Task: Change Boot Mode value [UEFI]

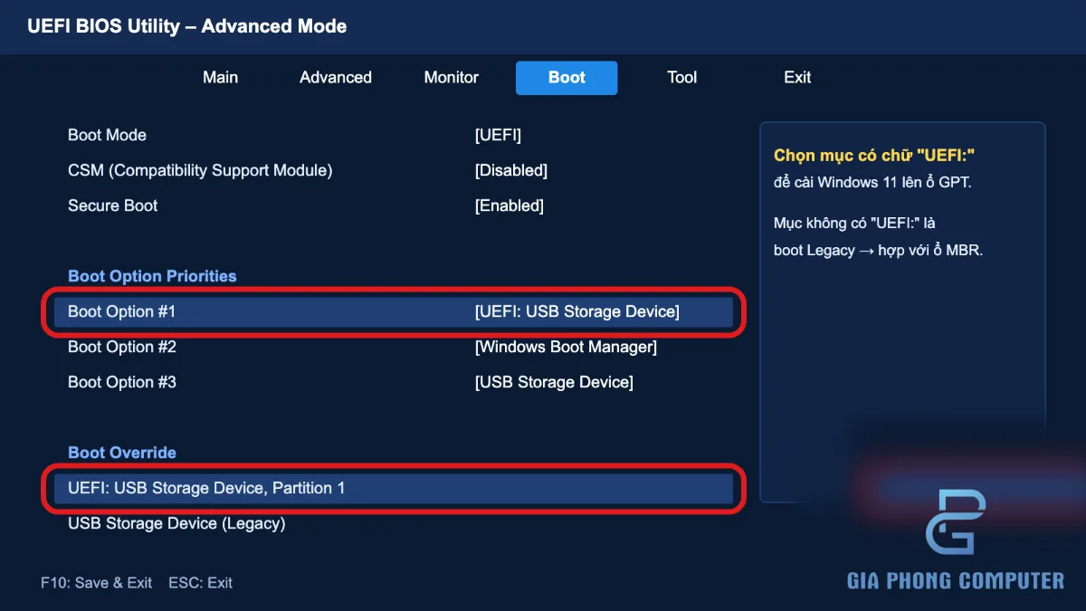Action: tap(498, 135)
